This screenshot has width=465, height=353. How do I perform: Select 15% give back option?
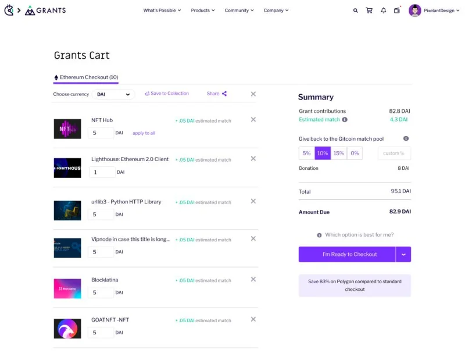click(x=339, y=153)
